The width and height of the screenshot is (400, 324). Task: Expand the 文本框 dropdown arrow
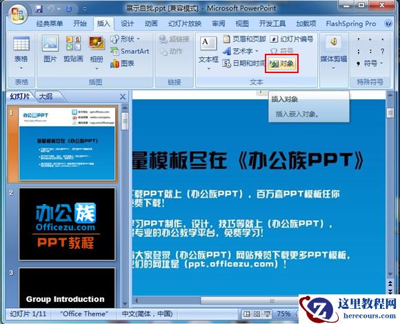click(208, 68)
